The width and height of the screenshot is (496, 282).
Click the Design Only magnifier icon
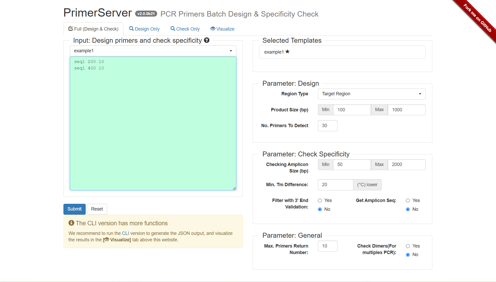tap(132, 29)
